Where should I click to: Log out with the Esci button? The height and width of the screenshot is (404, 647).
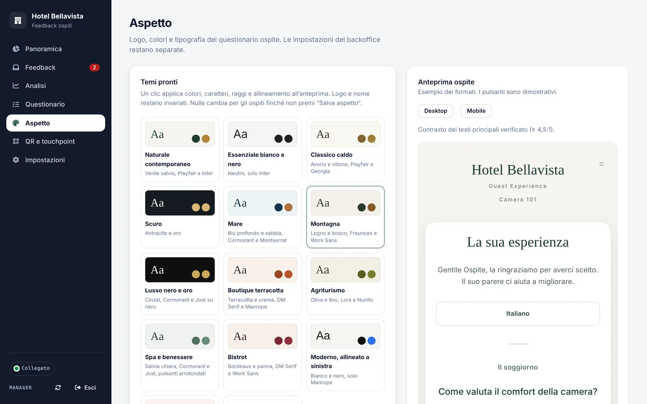[85, 387]
